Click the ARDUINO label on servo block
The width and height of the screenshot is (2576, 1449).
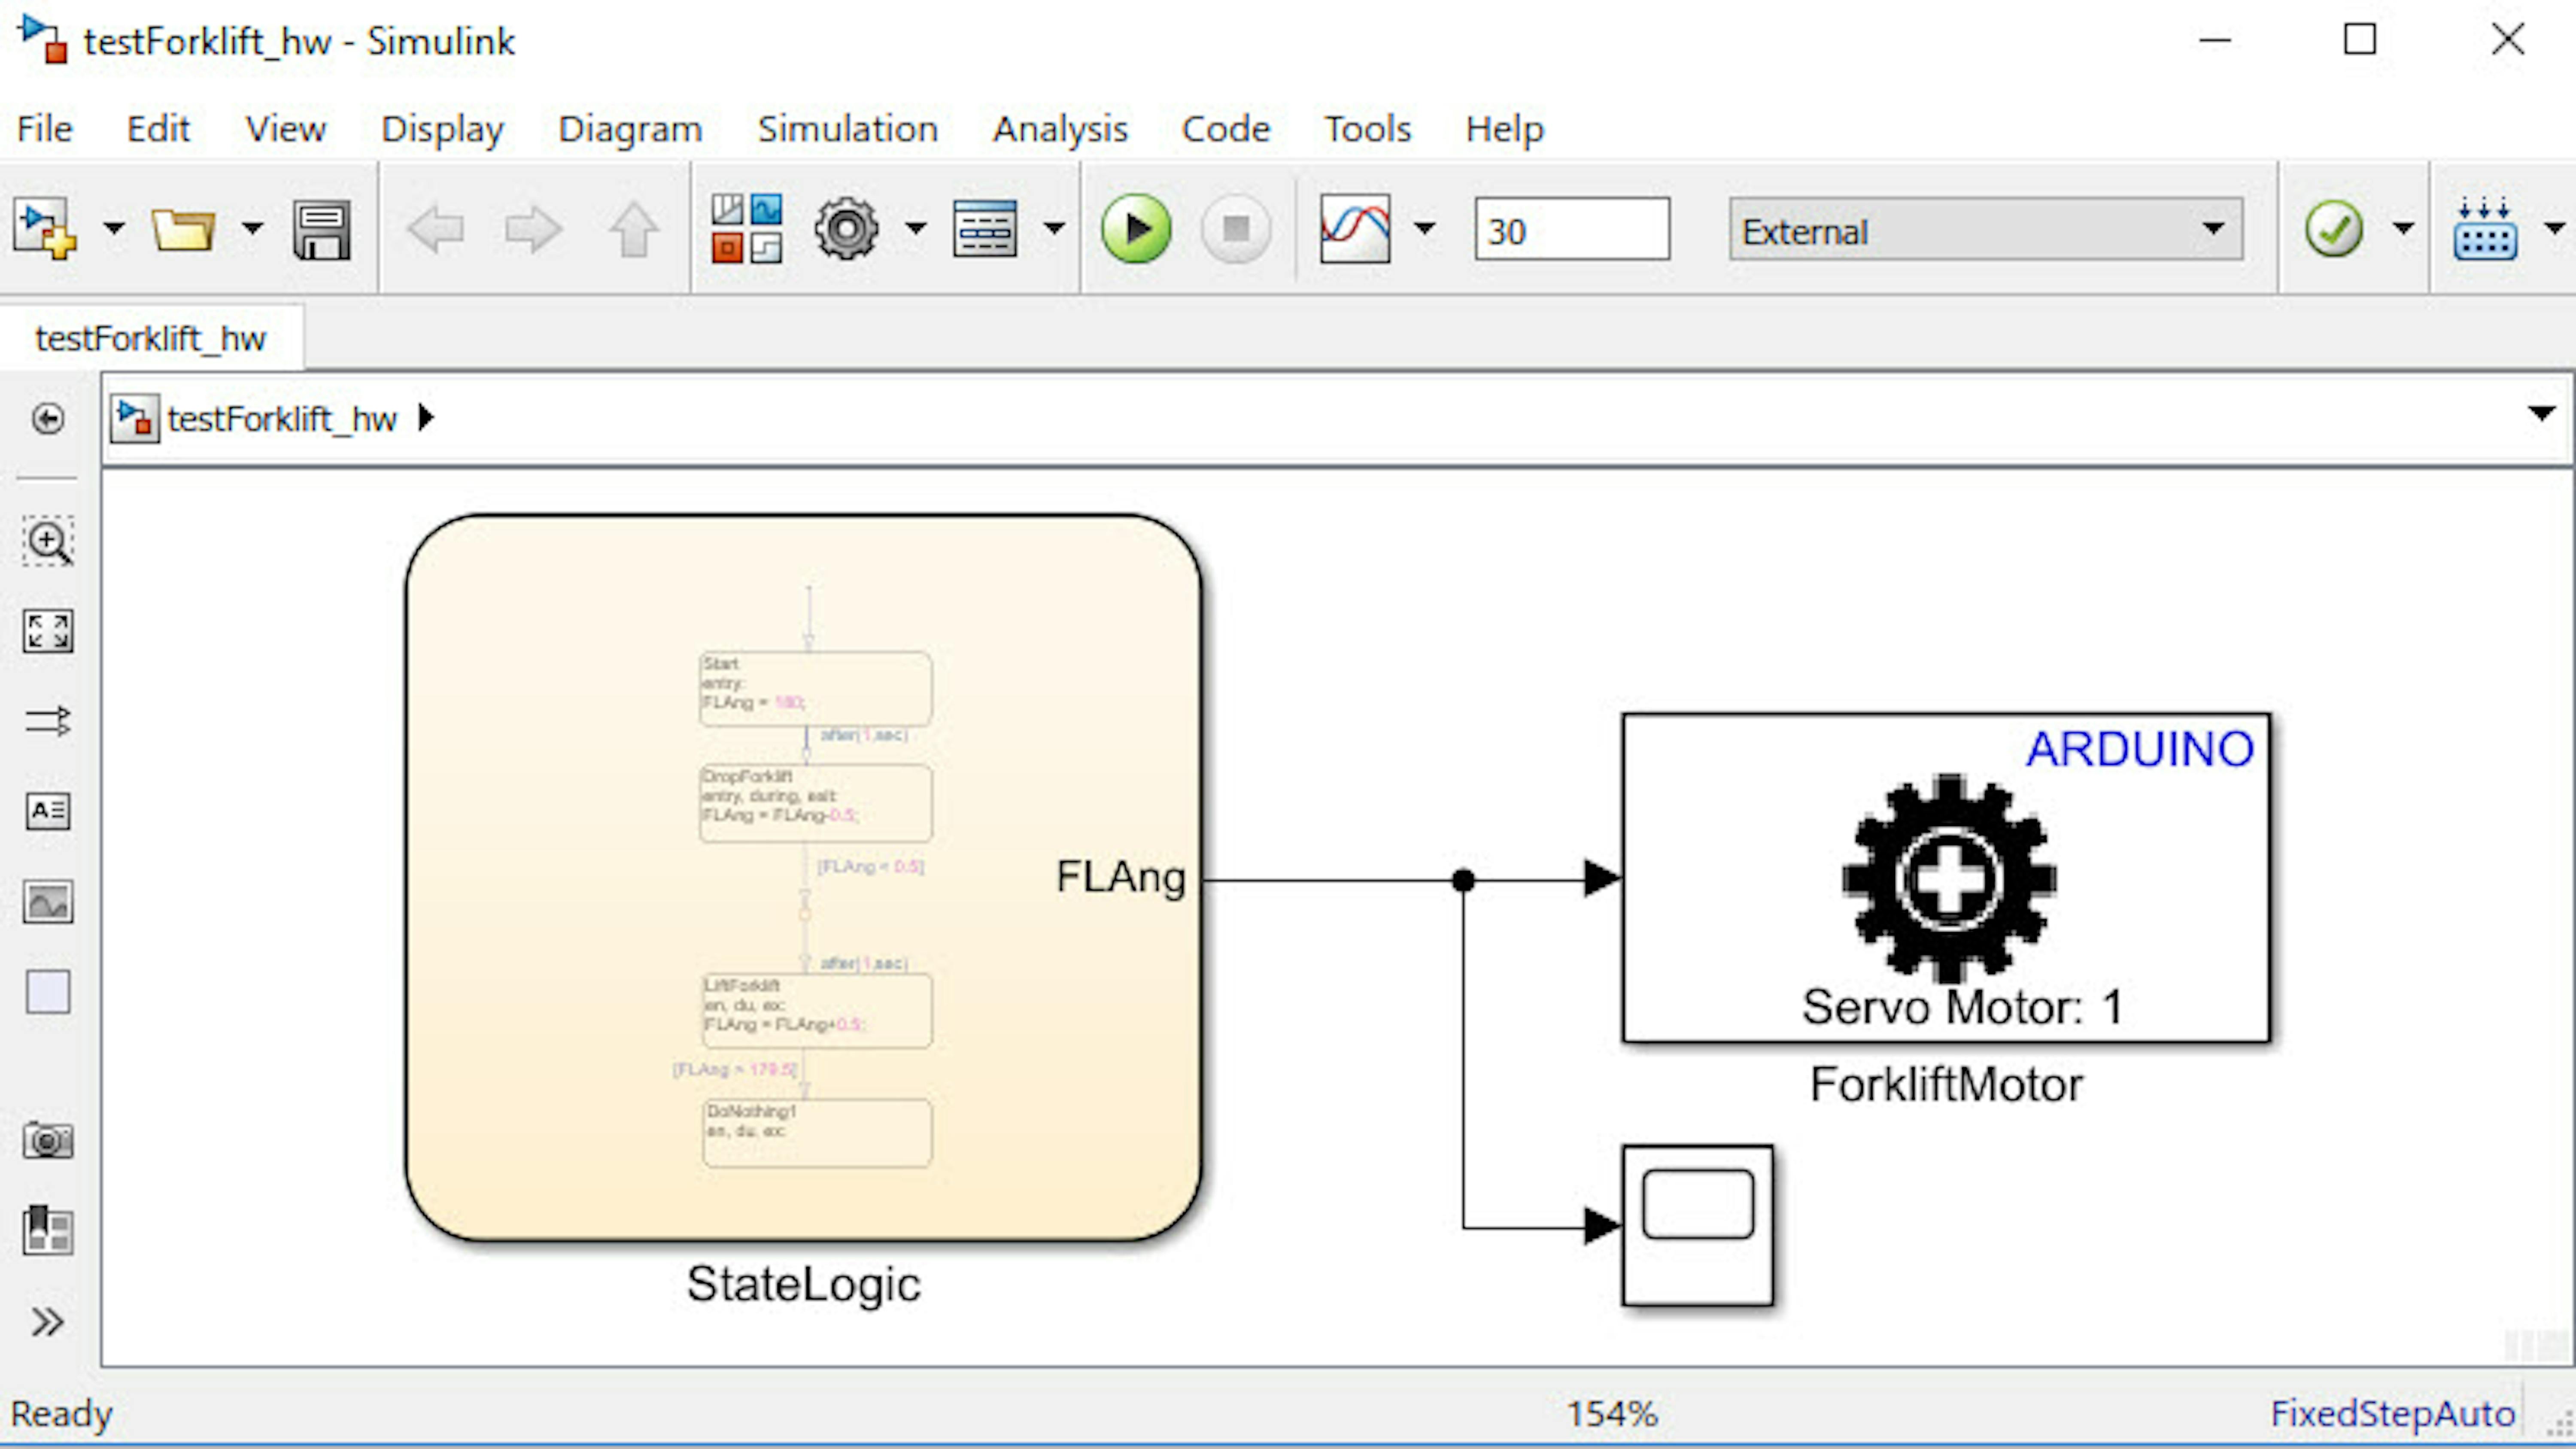coord(2140,749)
